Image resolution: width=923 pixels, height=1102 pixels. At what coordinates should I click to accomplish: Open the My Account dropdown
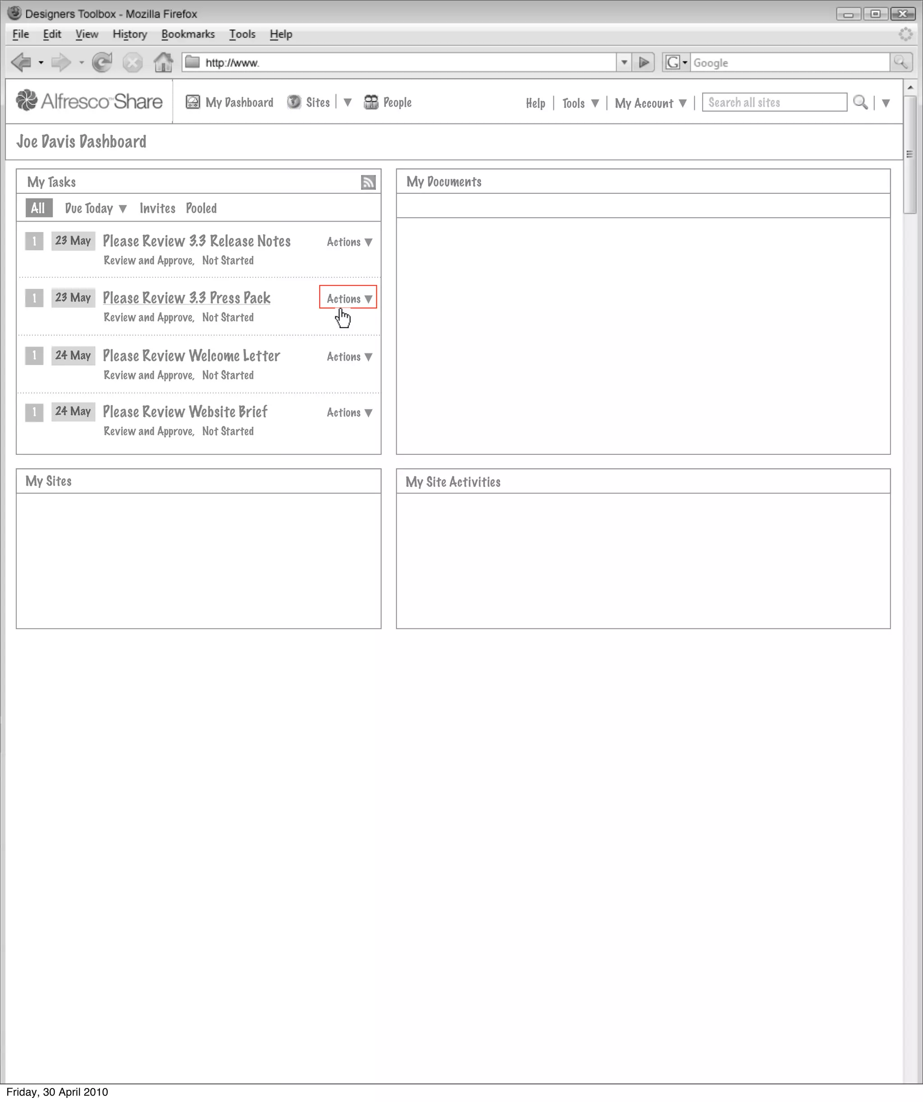650,103
